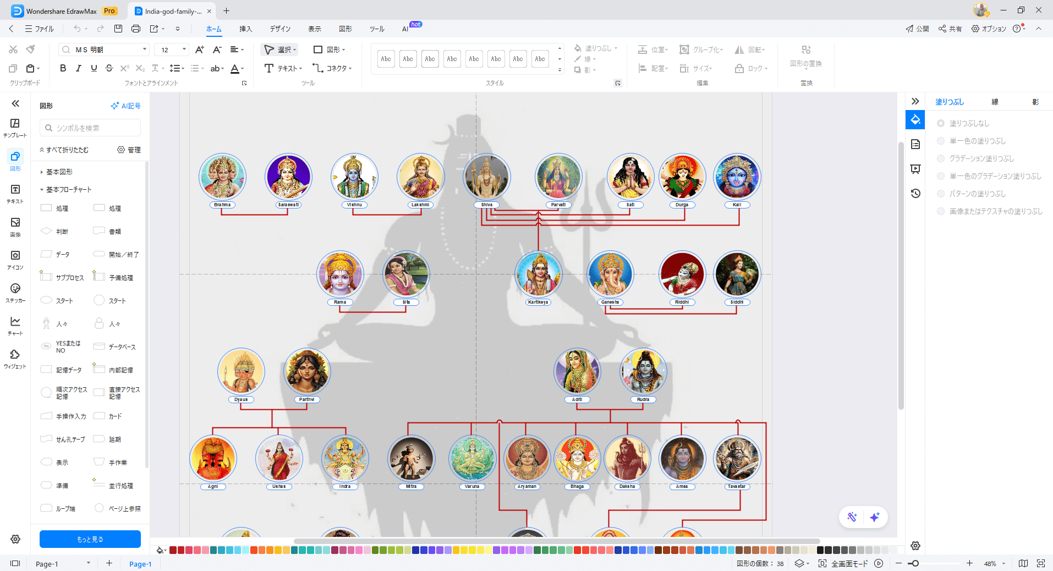Switch to the 挿入 ribbon tab
The width and height of the screenshot is (1053, 571).
pos(245,29)
